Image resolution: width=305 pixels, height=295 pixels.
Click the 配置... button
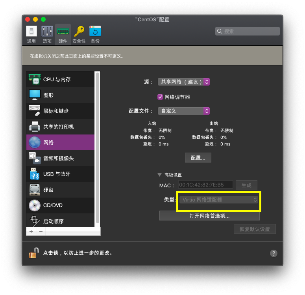198,157
